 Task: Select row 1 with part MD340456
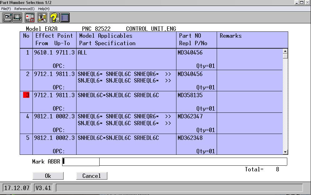pyautogui.click(x=27, y=53)
